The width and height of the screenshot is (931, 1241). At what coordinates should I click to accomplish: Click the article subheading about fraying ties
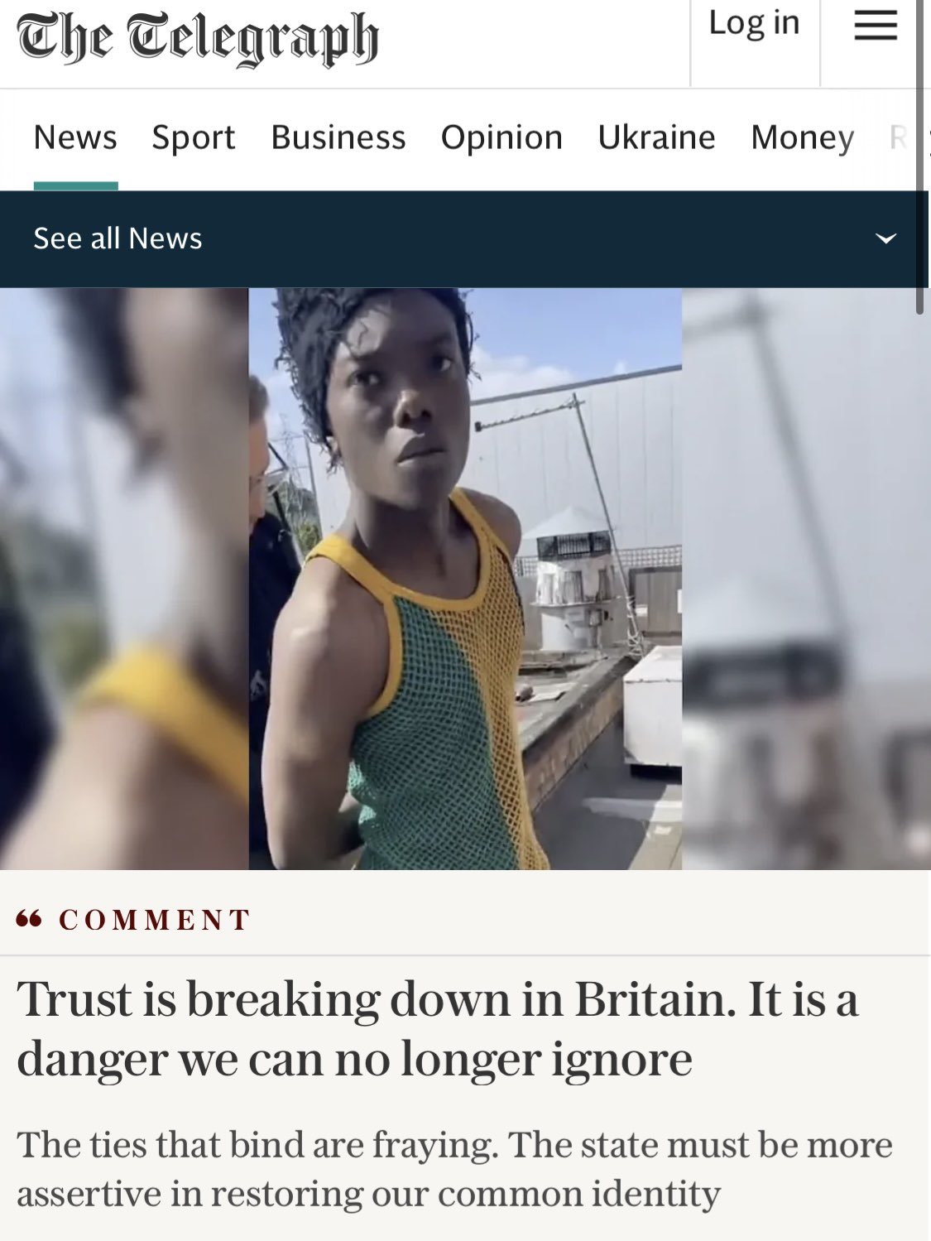[x=455, y=1169]
